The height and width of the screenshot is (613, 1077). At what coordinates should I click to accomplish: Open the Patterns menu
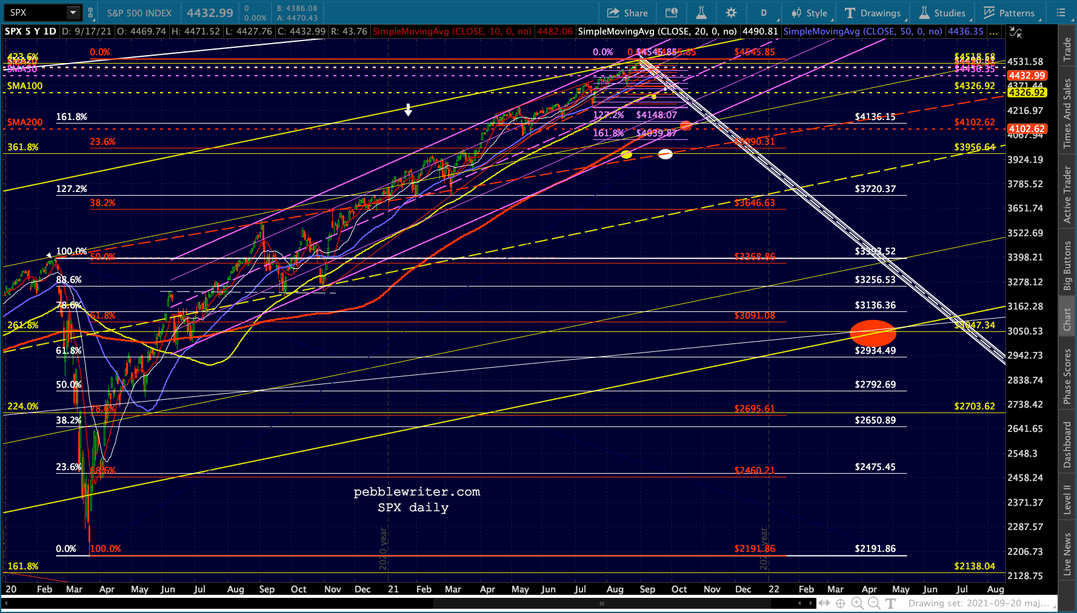click(x=1009, y=13)
